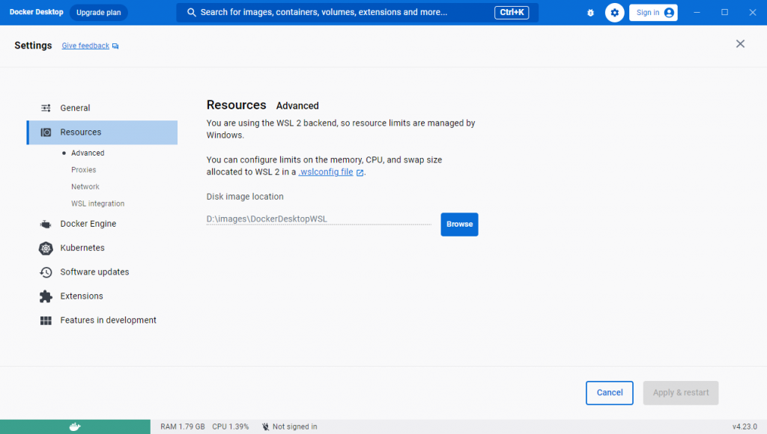Select the Extensions puzzle icon

[x=46, y=296]
